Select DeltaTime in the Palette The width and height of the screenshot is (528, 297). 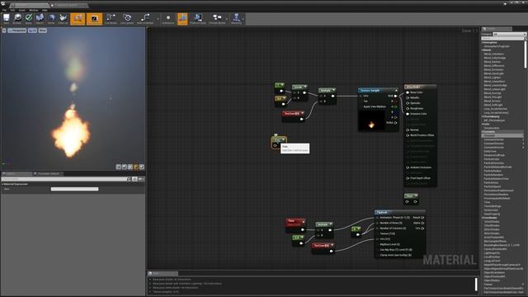click(490, 151)
